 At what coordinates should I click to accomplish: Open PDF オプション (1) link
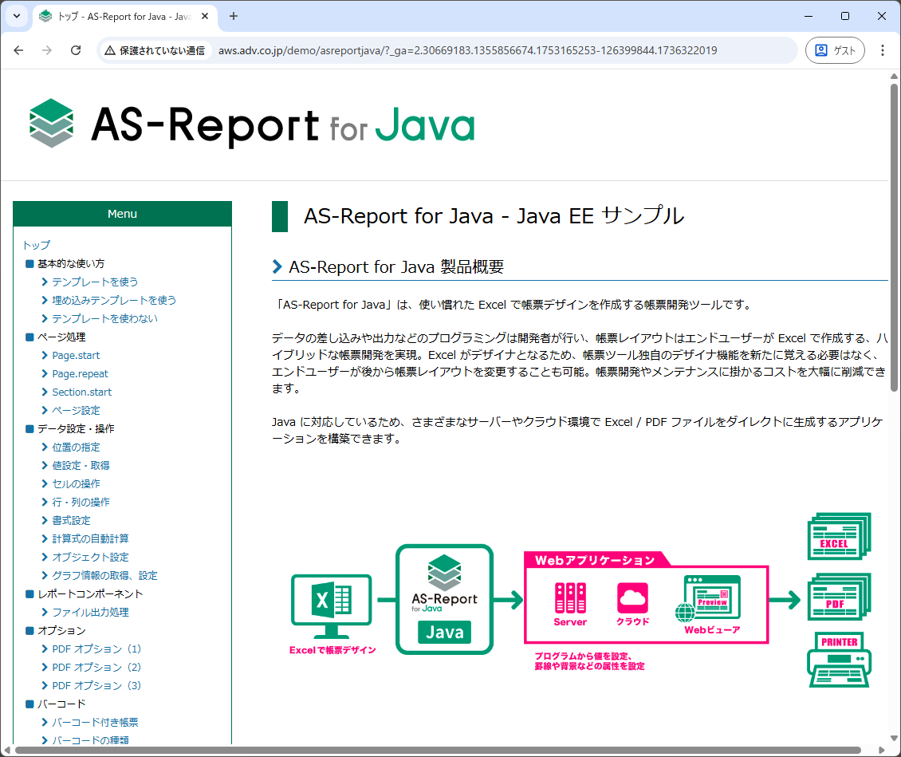(x=96, y=649)
